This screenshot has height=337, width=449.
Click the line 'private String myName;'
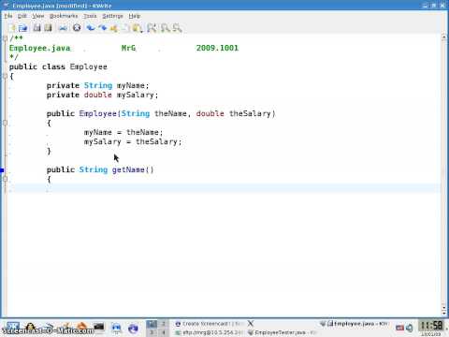click(x=98, y=85)
